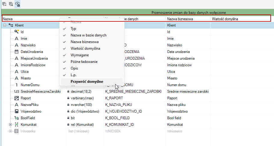Click the text icon beside Nazwisko
Image resolution: width=274 pixels, height=146 pixels.
click(x=17, y=45)
